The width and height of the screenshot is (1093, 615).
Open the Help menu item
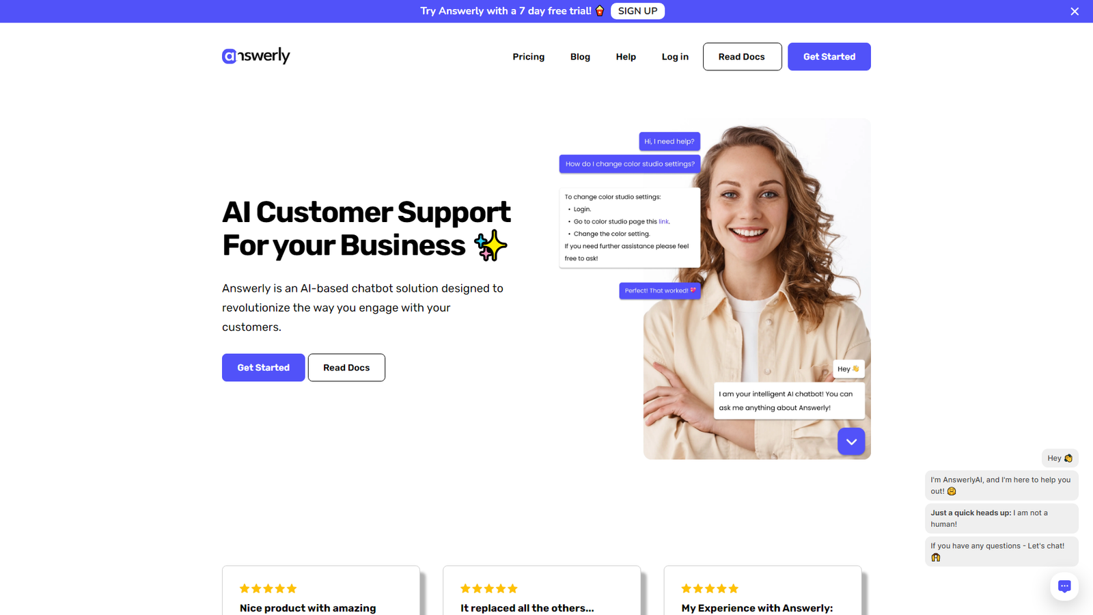click(626, 57)
